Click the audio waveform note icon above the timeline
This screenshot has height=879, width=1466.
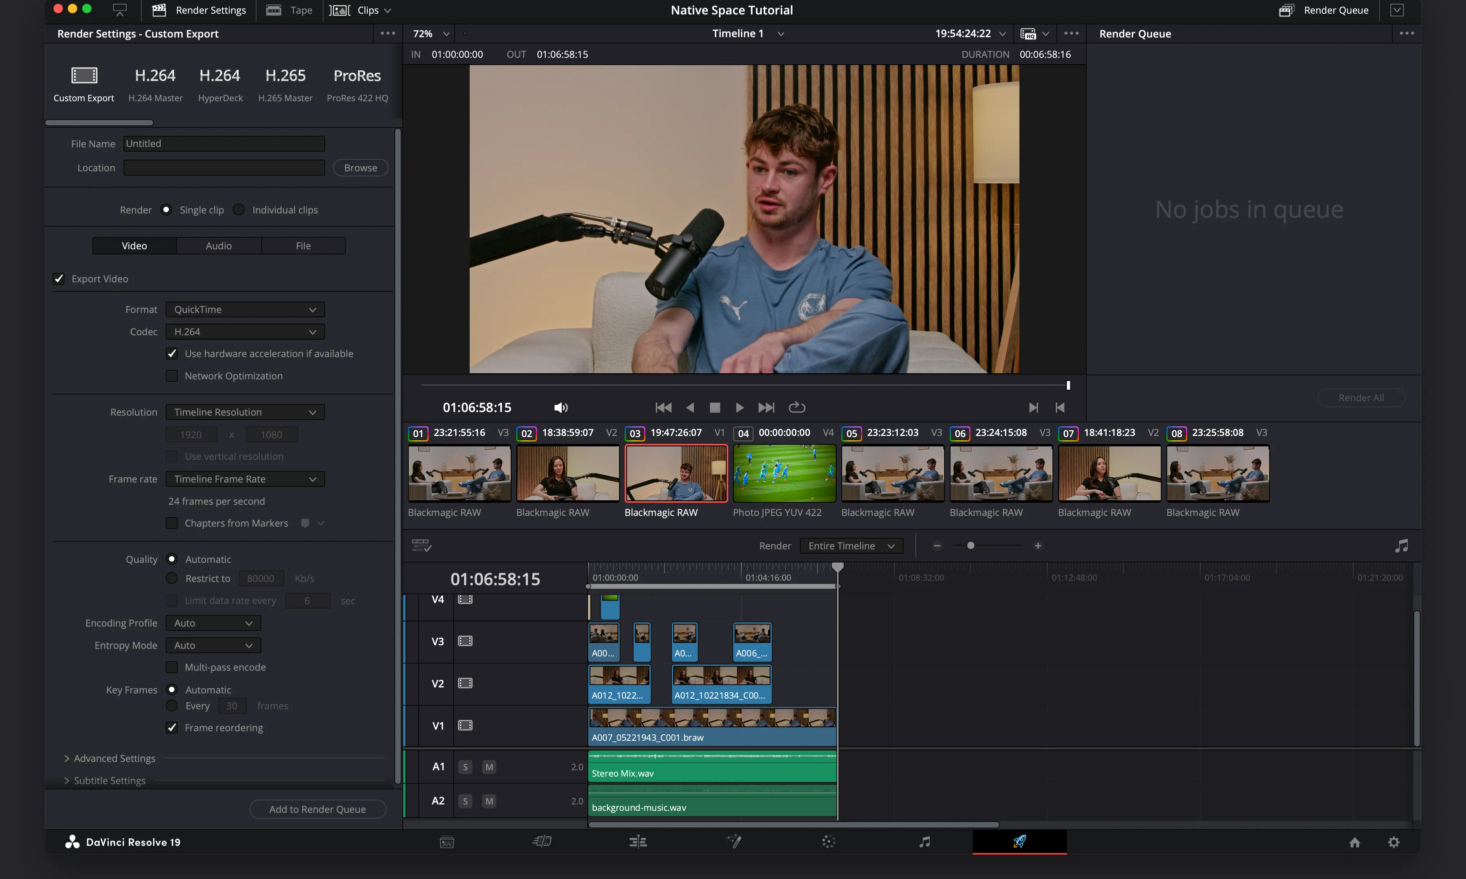pos(1401,545)
